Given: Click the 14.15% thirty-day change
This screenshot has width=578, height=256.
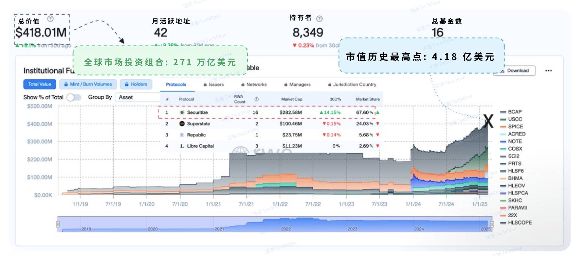Looking at the screenshot, I should [330, 112].
